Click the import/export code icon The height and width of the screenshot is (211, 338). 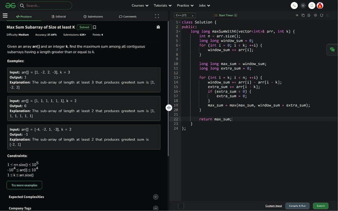(309, 15)
